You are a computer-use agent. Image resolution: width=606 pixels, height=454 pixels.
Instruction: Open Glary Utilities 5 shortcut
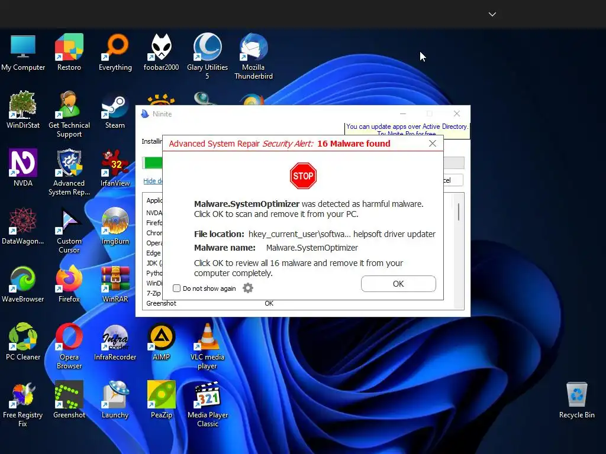[x=207, y=57]
